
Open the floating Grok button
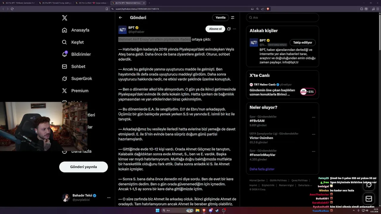point(369,185)
